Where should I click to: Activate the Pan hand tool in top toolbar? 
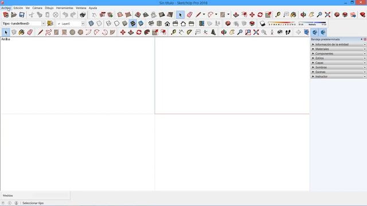[x=311, y=15]
